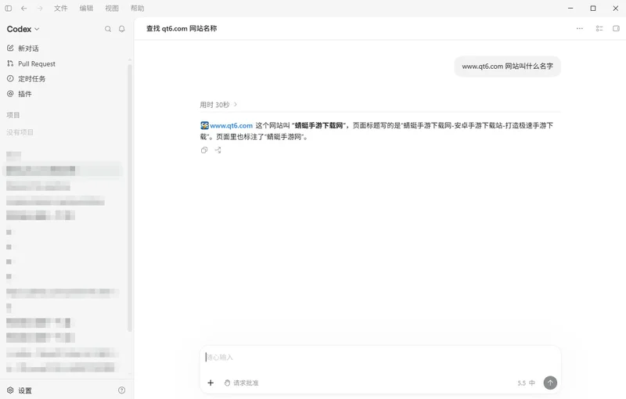626x399 pixels.
Task: Focus the message input field
Action: 380,357
